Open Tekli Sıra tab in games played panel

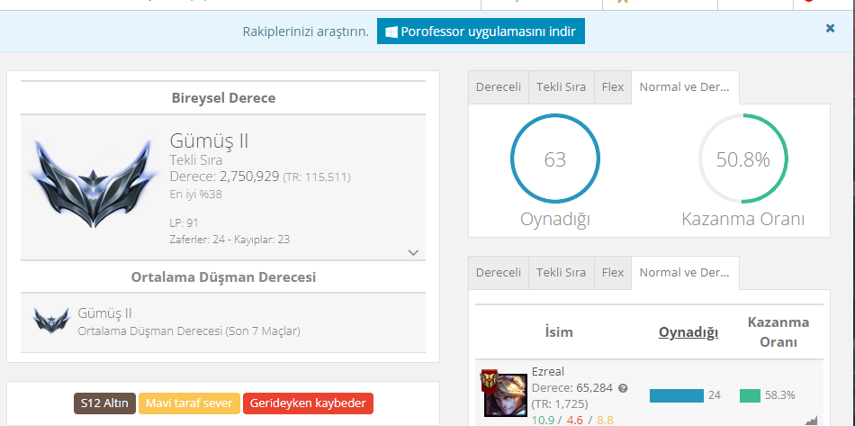coord(561,86)
